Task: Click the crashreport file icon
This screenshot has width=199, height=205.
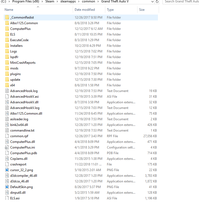Action: (x=7, y=164)
